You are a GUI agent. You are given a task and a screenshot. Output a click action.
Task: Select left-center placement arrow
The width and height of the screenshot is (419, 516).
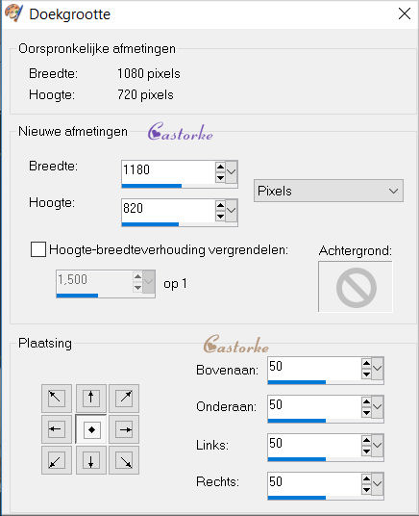coord(57,429)
